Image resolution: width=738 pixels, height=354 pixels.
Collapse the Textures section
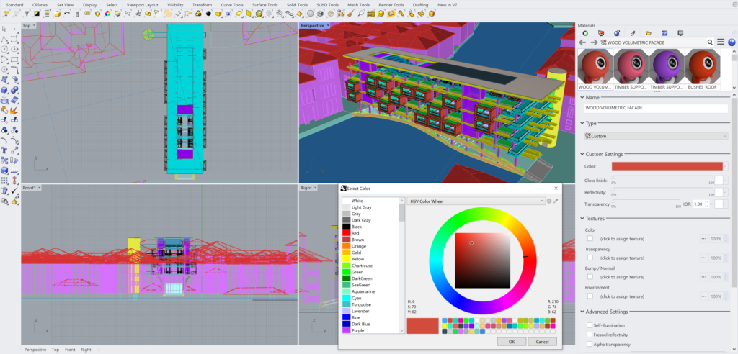tap(582, 219)
